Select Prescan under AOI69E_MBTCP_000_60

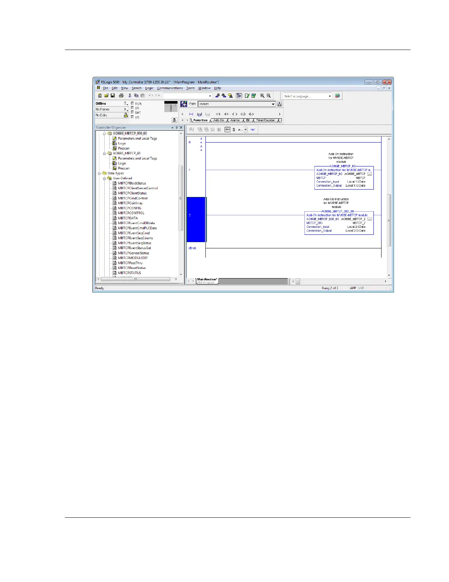(124, 148)
